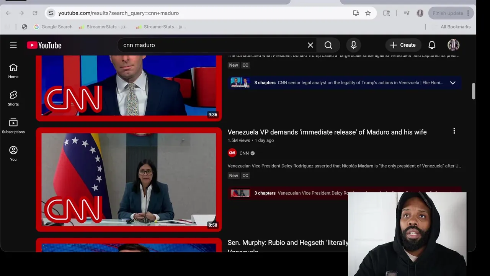490x276 pixels.
Task: Open CNN channel avatar on VP video
Action: click(x=232, y=153)
